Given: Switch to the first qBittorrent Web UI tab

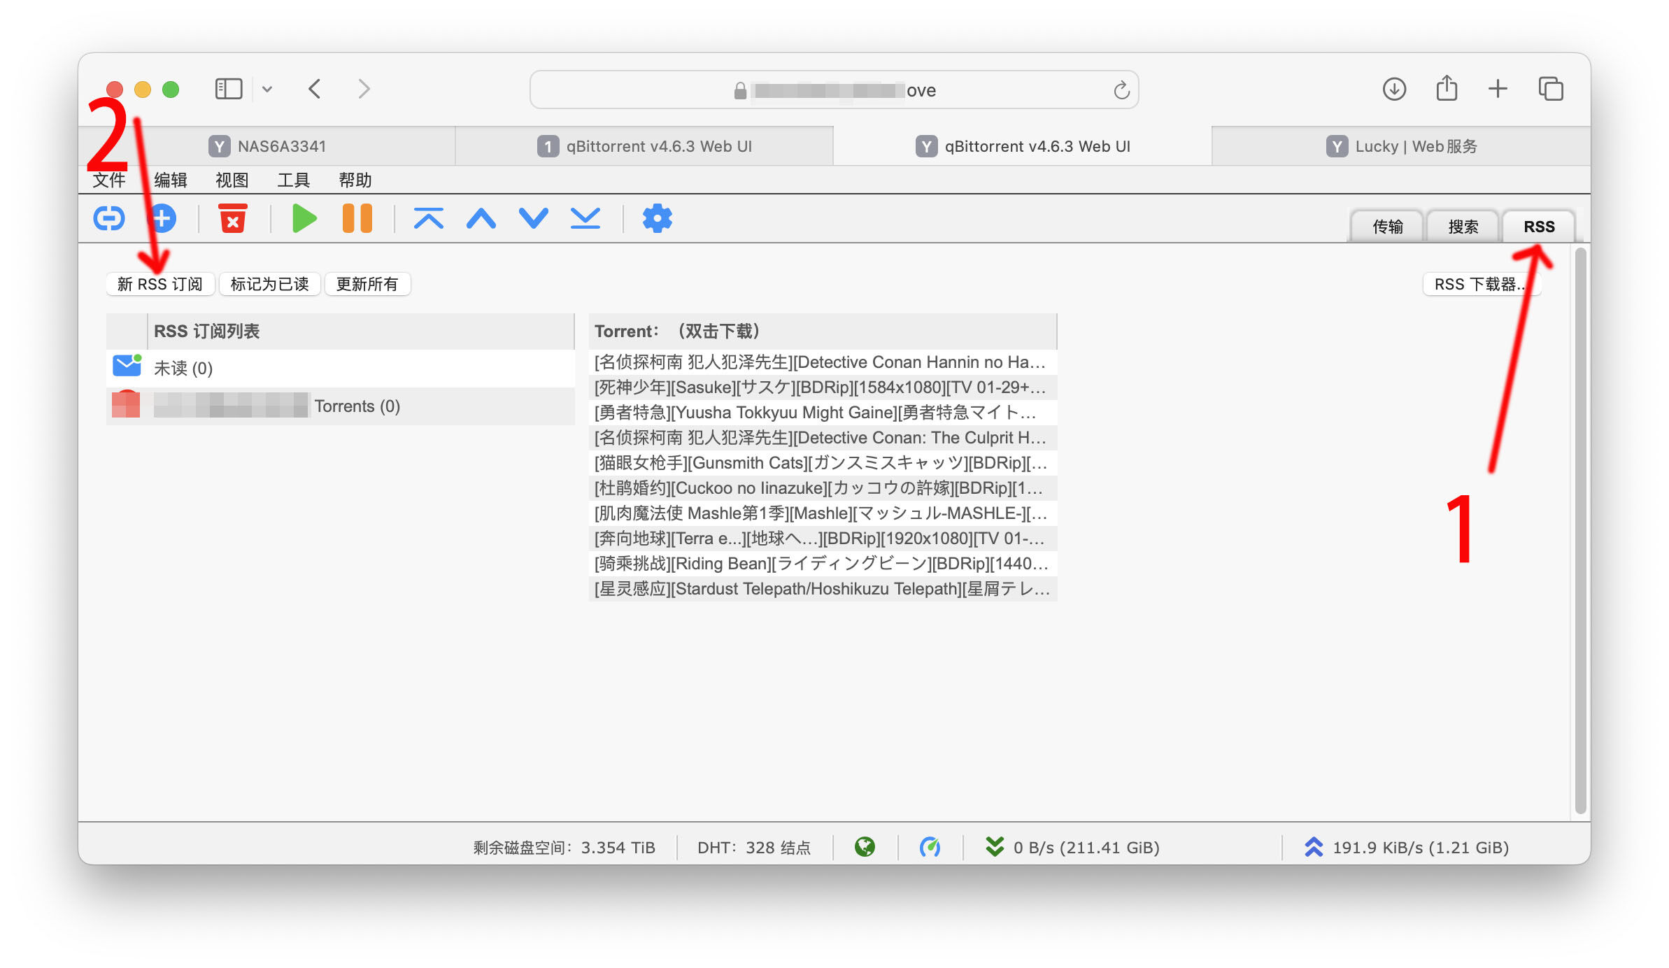Looking at the screenshot, I should (x=644, y=146).
